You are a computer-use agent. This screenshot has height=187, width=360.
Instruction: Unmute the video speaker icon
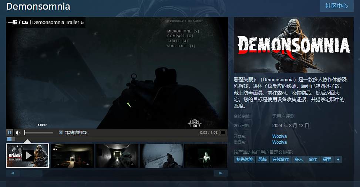[x=18, y=132]
